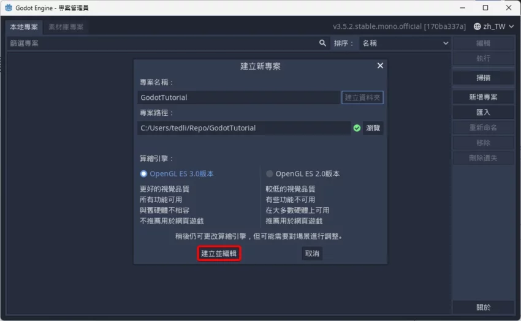
Task: Close the 建立新專案 dialog with X
Action: coord(380,66)
